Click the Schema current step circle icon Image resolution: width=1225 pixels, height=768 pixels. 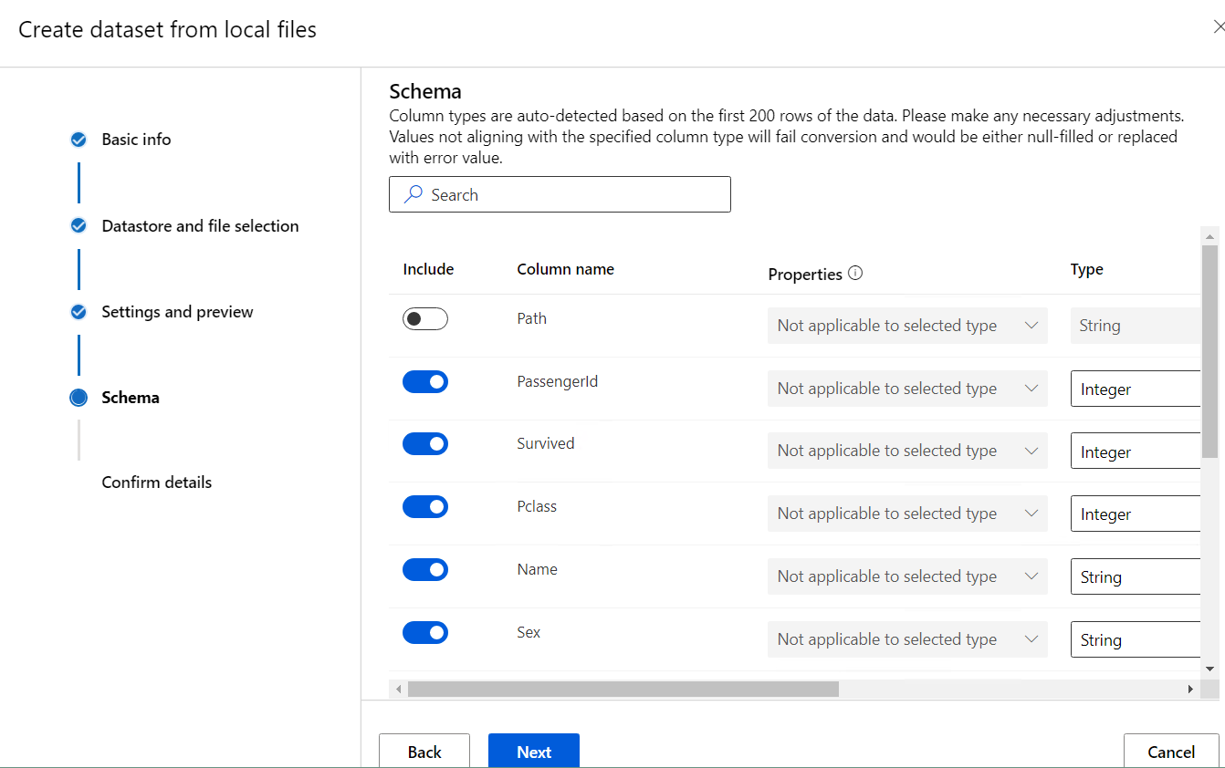click(x=79, y=398)
